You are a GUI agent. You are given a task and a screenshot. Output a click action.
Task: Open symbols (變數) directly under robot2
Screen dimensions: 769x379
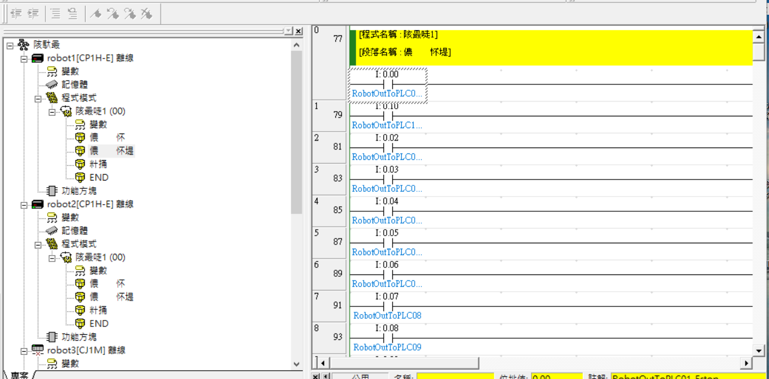click(52, 217)
